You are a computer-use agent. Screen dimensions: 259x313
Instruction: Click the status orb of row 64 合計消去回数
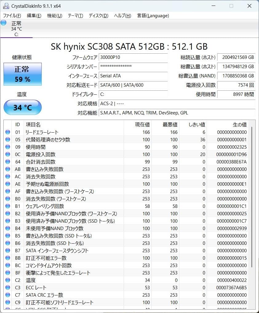point(8,162)
